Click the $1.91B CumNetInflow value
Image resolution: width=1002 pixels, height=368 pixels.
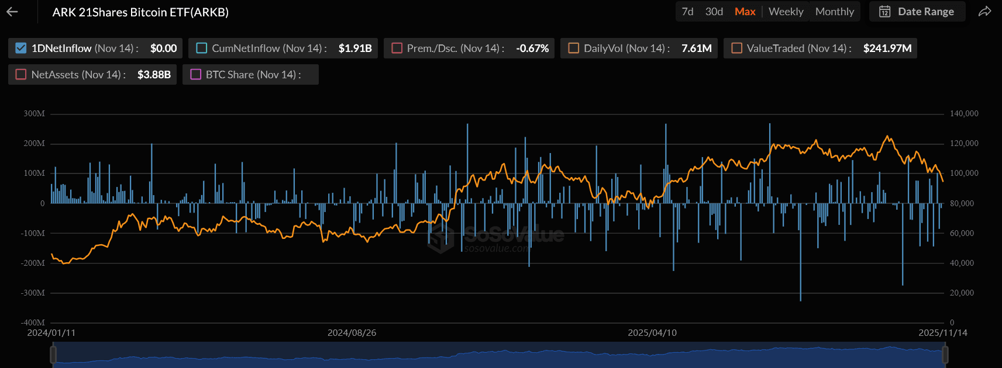tap(355, 48)
